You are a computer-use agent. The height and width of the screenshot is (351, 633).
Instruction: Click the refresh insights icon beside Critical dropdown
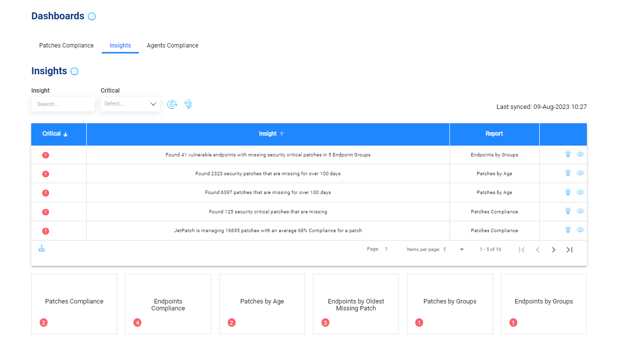[x=172, y=104]
